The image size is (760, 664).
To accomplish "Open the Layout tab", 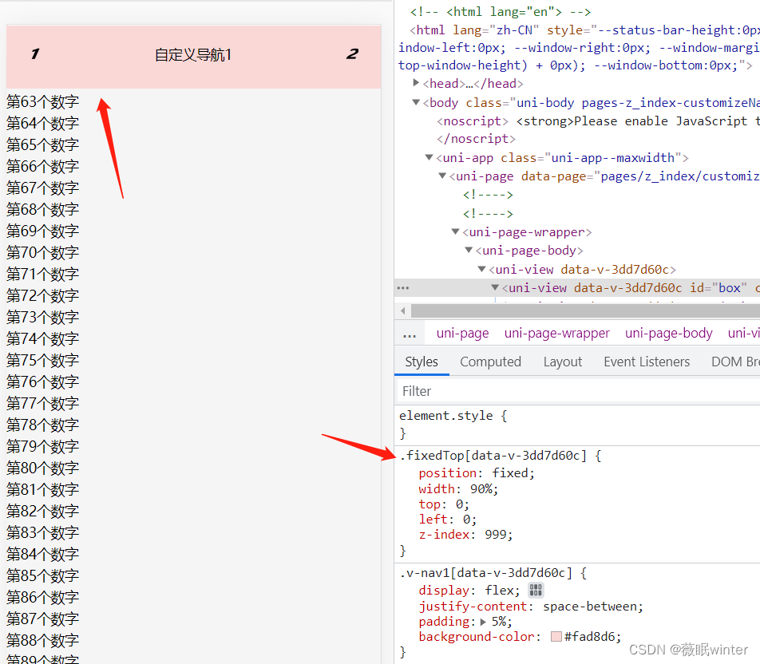I will (x=562, y=362).
